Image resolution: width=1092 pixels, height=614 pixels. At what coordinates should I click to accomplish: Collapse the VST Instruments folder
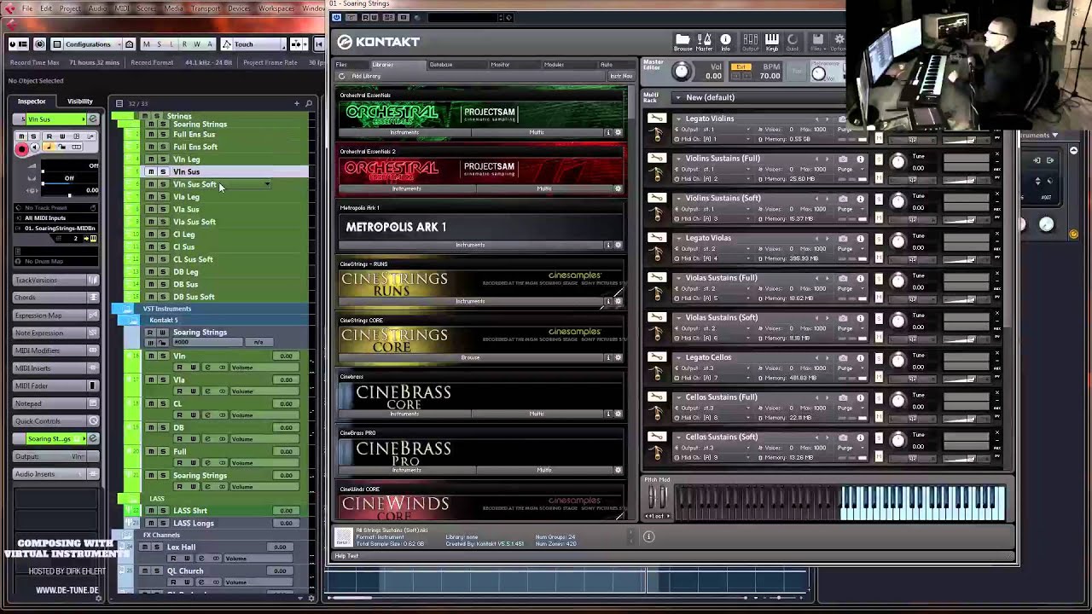pos(127,309)
